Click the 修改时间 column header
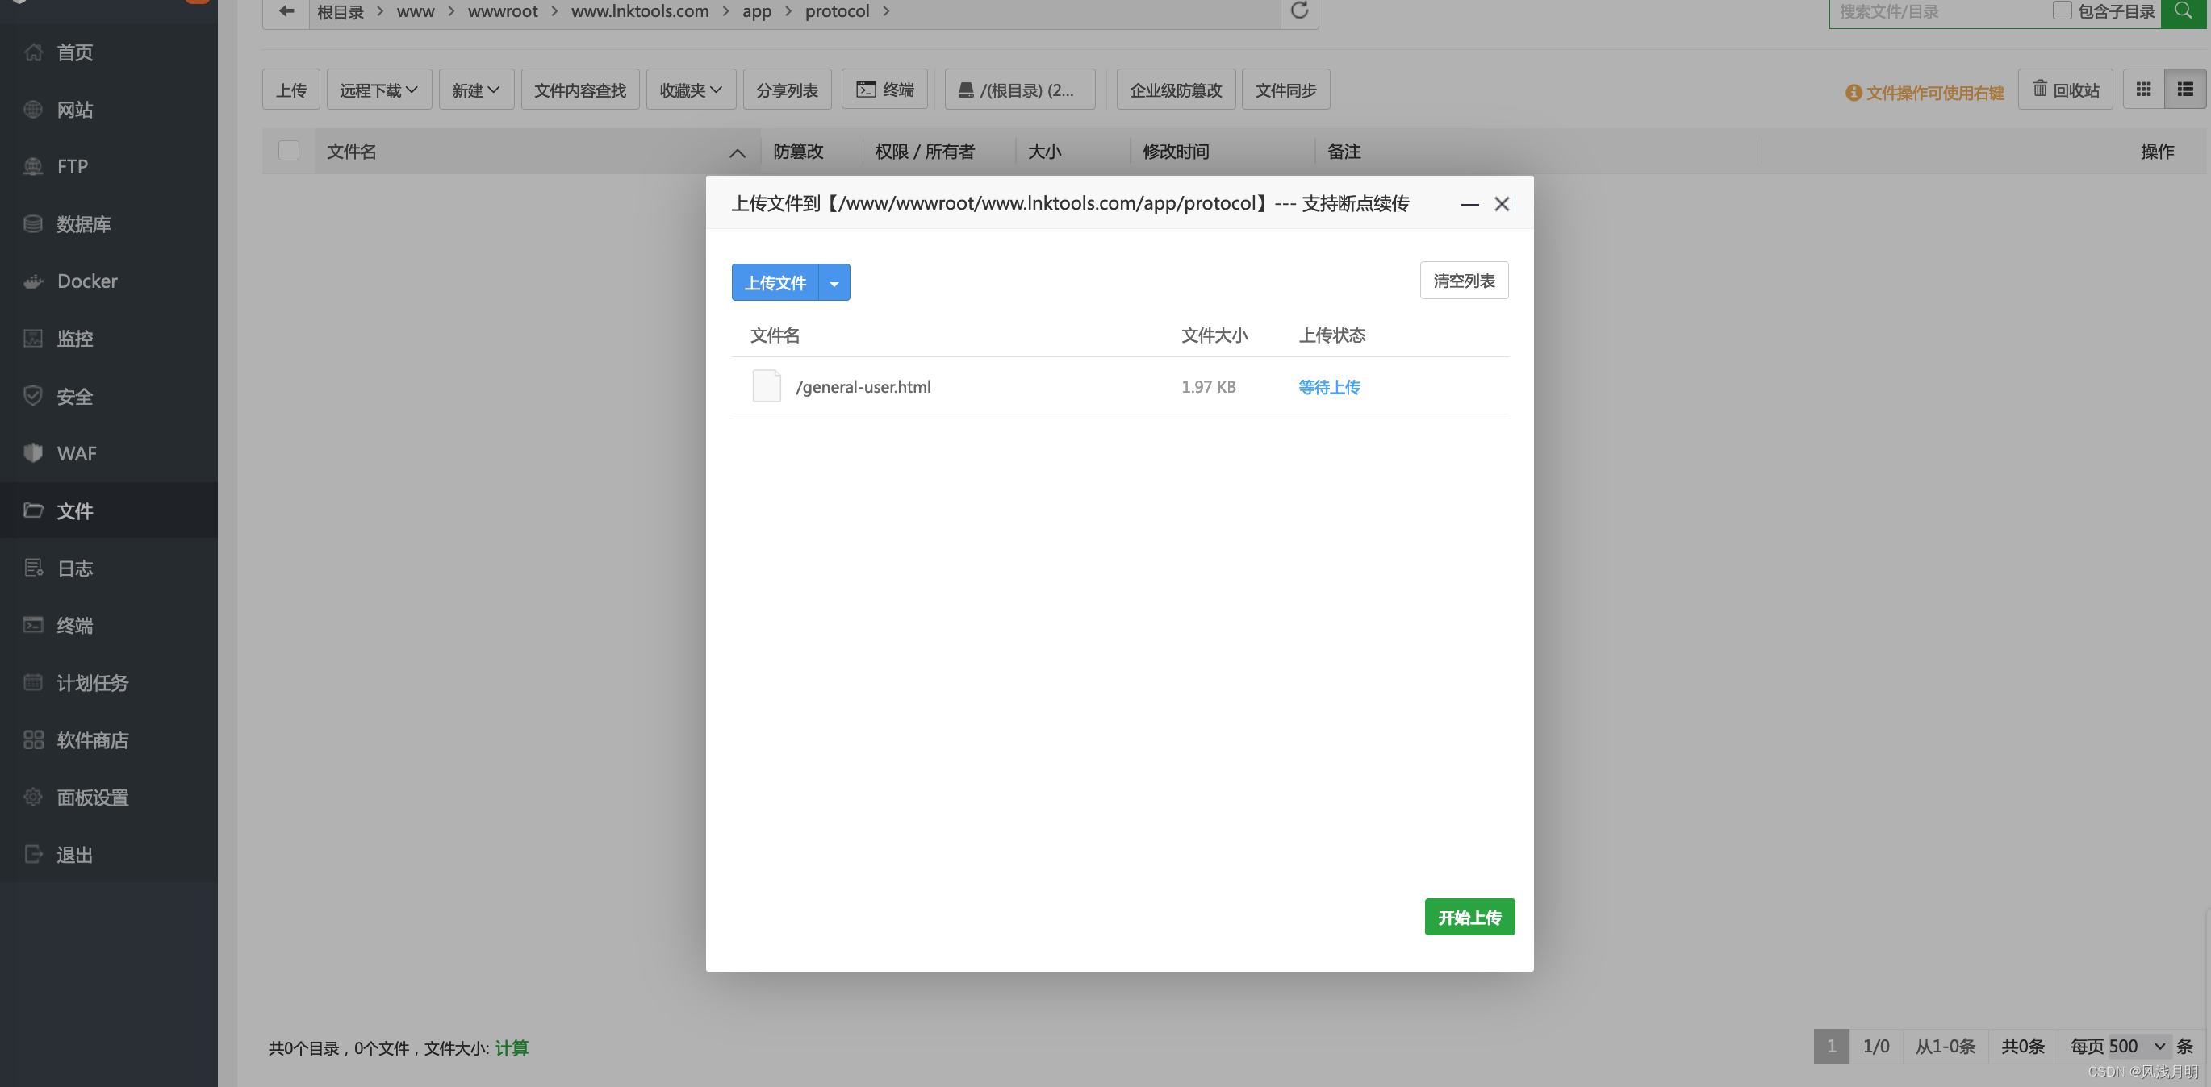 coord(1175,152)
